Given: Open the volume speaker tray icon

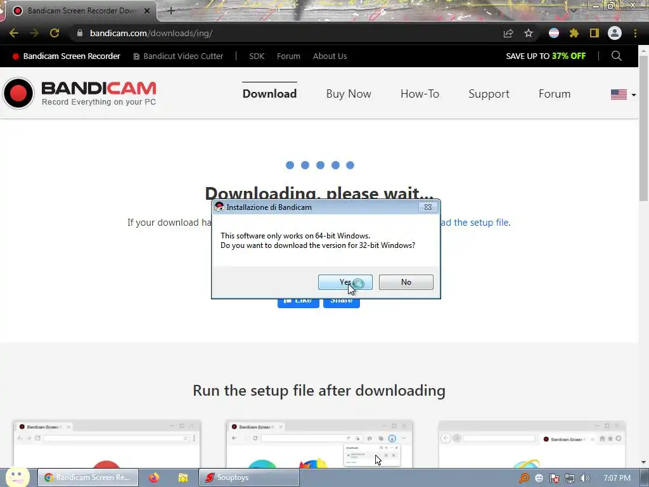Looking at the screenshot, I should click(x=585, y=478).
